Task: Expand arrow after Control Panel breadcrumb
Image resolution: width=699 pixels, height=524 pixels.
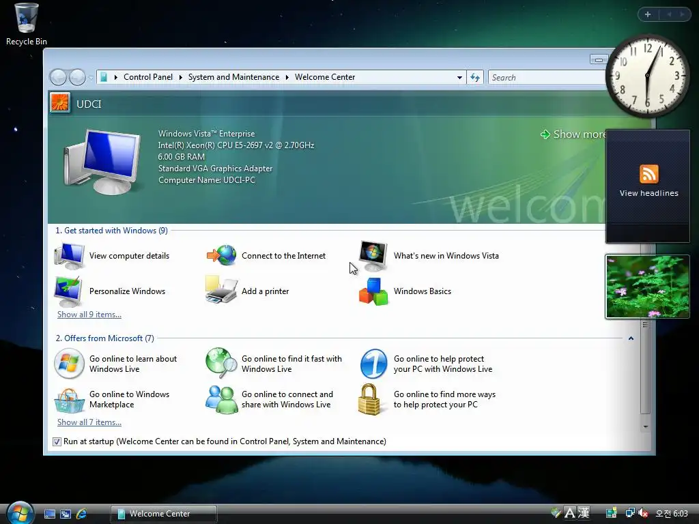Action: coord(180,78)
